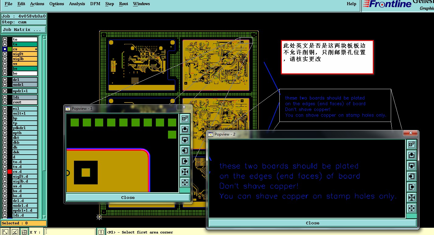Click the small marker icon on the cs layer row
The image size is (434, 235).
[36, 49]
